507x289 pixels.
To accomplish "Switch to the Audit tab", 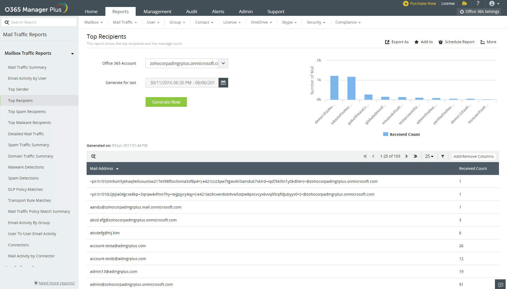I will pyautogui.click(x=192, y=12).
